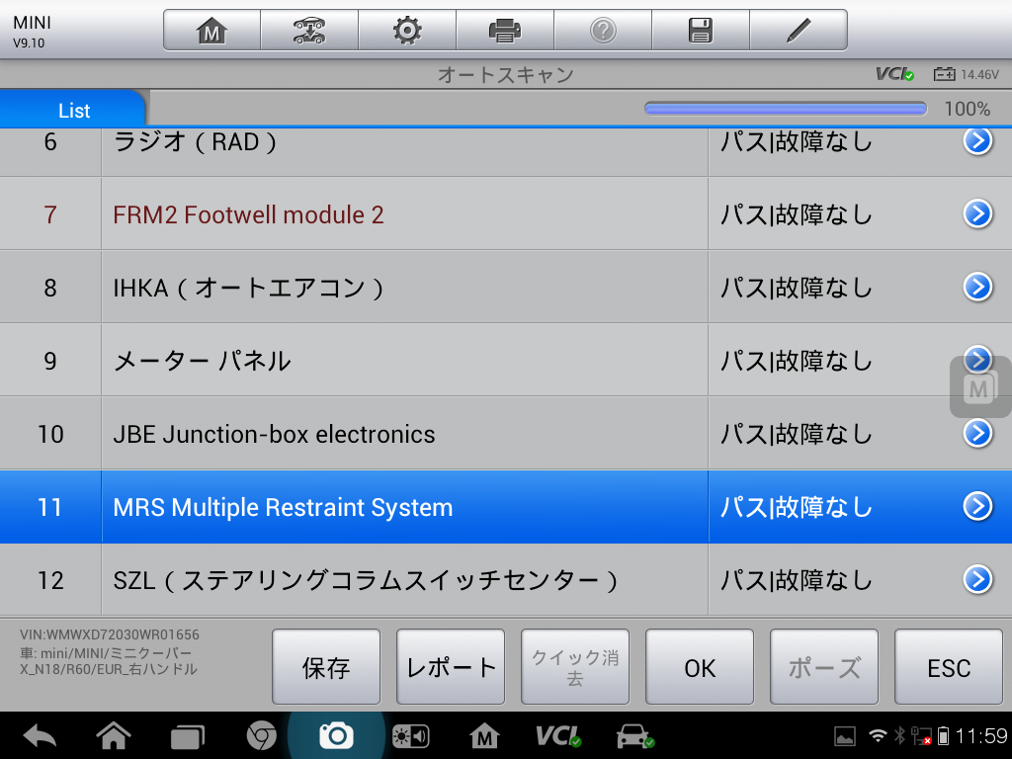This screenshot has width=1012, height=759.
Task: Click the ポーズ pause button
Action: 824,667
